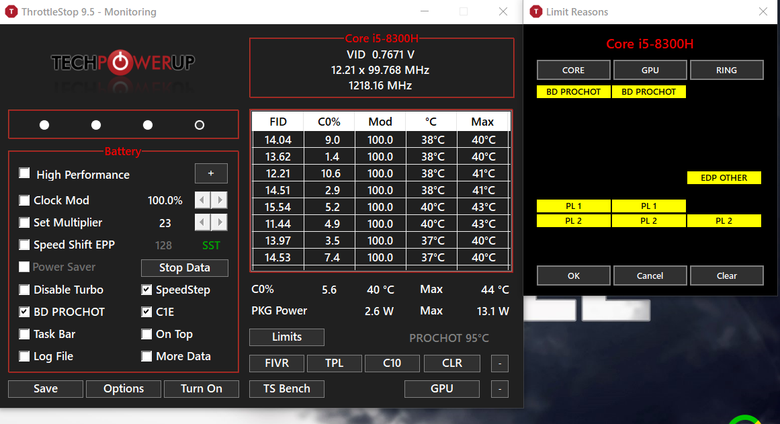Screen dimensions: 780x424
Task: Close the ThrottleStop Monitoring window
Action: [x=503, y=11]
